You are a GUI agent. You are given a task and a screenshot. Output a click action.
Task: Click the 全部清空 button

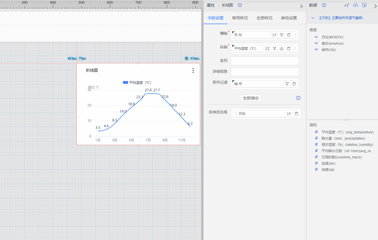pos(250,98)
